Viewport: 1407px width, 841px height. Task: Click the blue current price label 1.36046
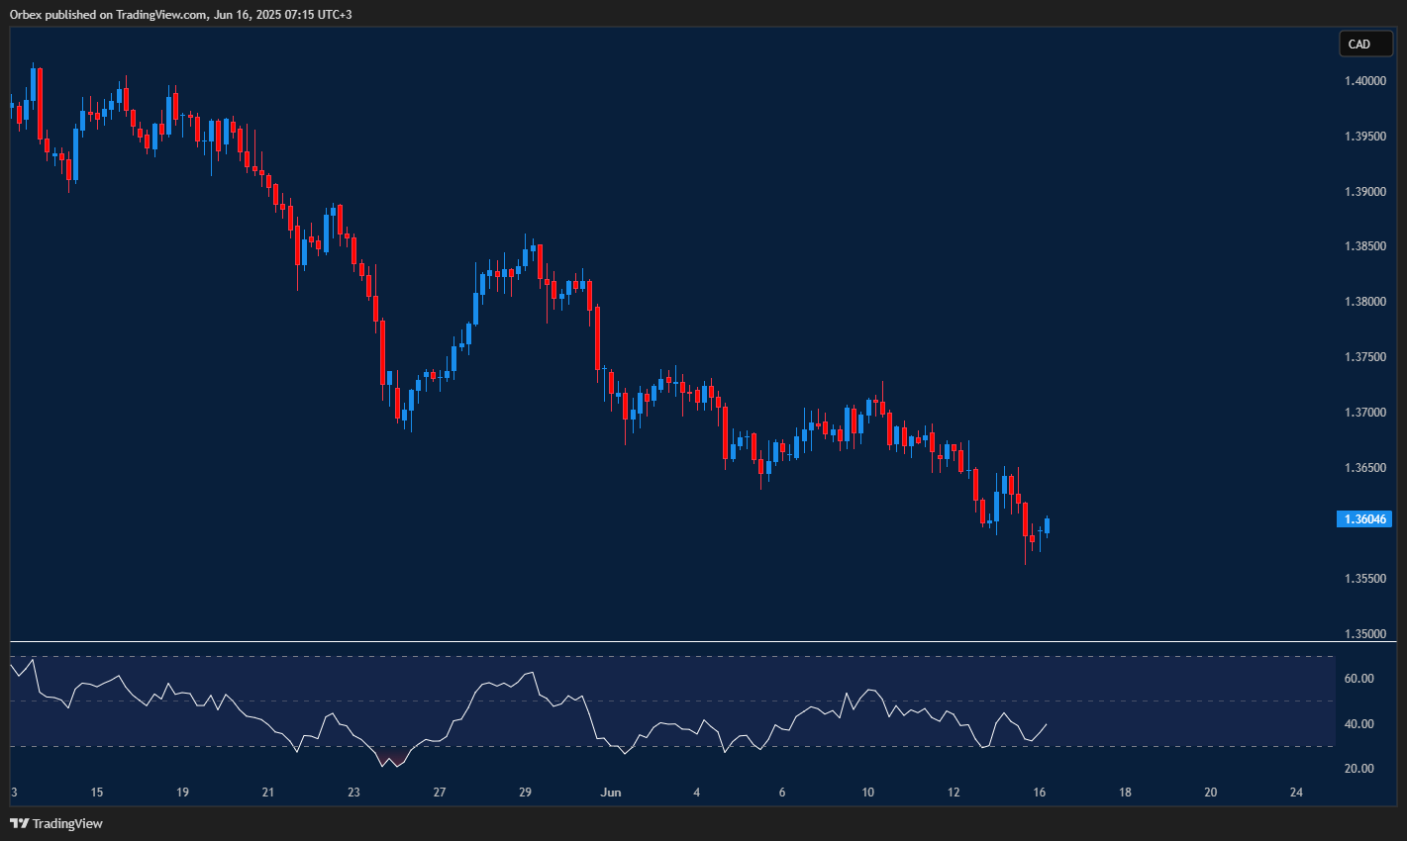coord(1365,518)
